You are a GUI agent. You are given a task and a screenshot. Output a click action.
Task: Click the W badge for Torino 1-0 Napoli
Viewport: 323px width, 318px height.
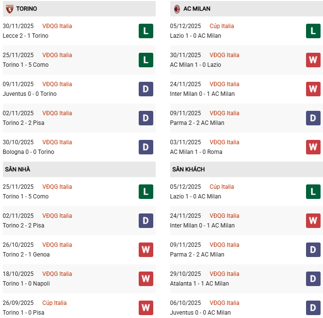[x=145, y=279]
